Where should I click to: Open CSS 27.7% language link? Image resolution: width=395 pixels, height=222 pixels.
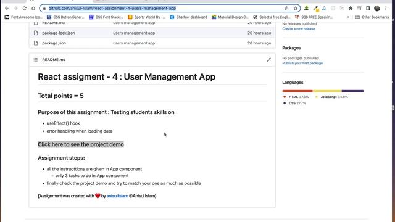click(x=294, y=103)
